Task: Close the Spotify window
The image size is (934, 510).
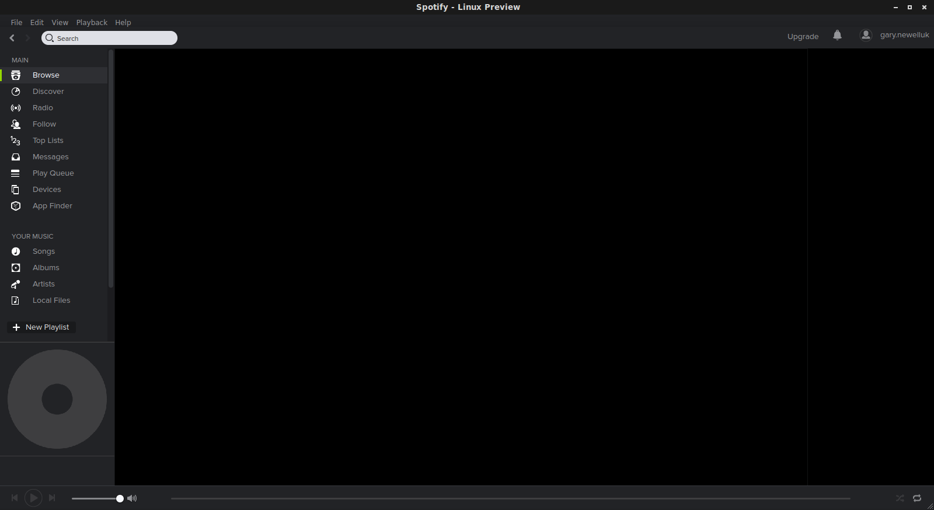Action: [x=924, y=8]
